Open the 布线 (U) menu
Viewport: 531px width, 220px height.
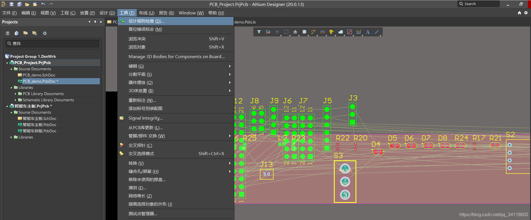coord(147,13)
